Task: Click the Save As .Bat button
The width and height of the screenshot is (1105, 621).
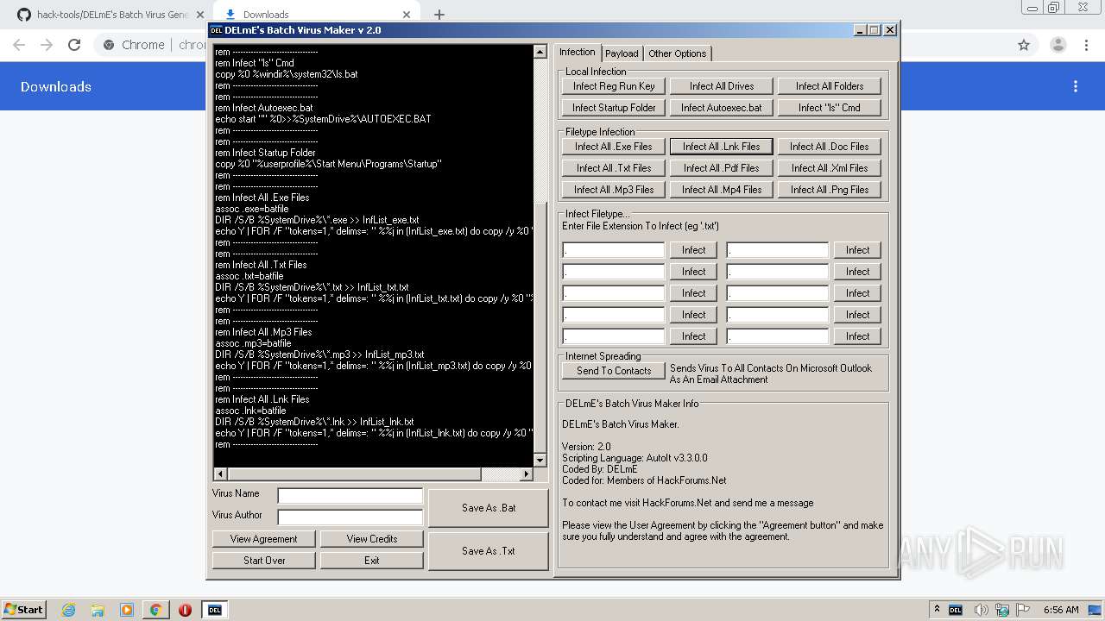Action: (x=489, y=508)
